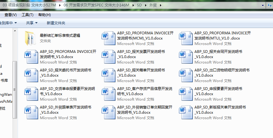The height and width of the screenshot is (138, 273).
Task: Click Word icon of 报关合同开发说明书 file
Action: (x=186, y=57)
